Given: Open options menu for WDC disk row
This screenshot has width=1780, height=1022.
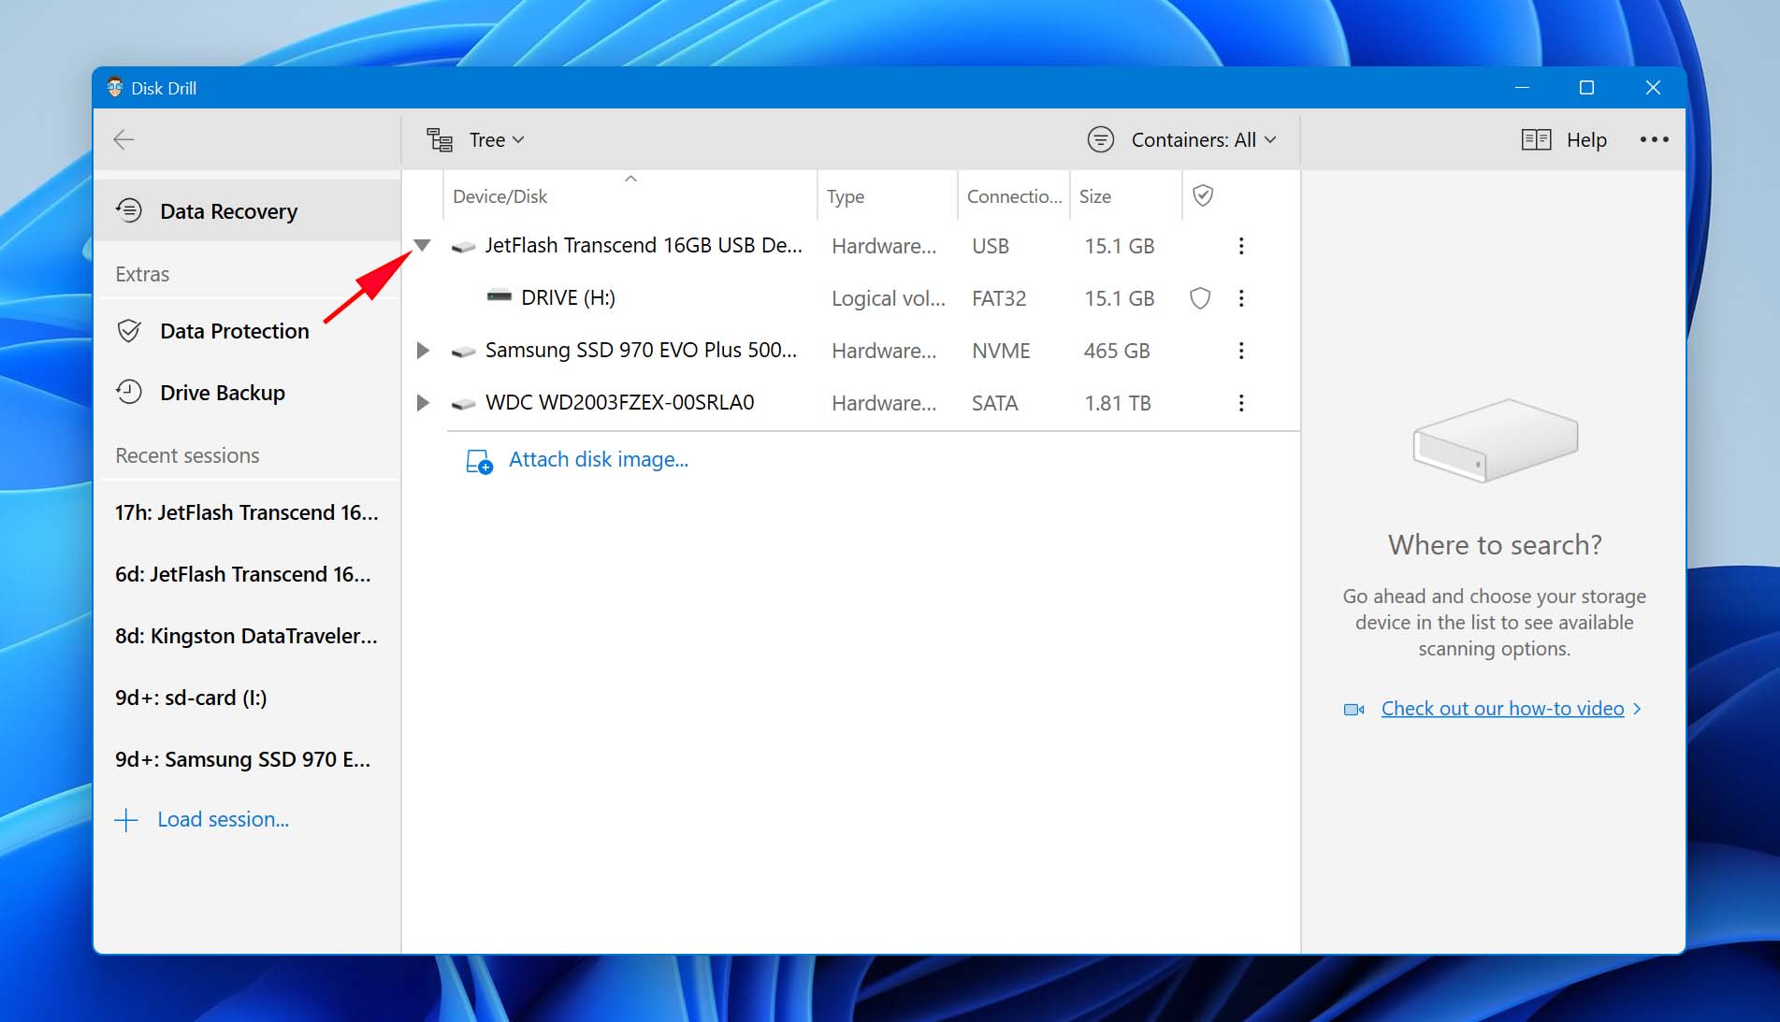Looking at the screenshot, I should pyautogui.click(x=1241, y=403).
